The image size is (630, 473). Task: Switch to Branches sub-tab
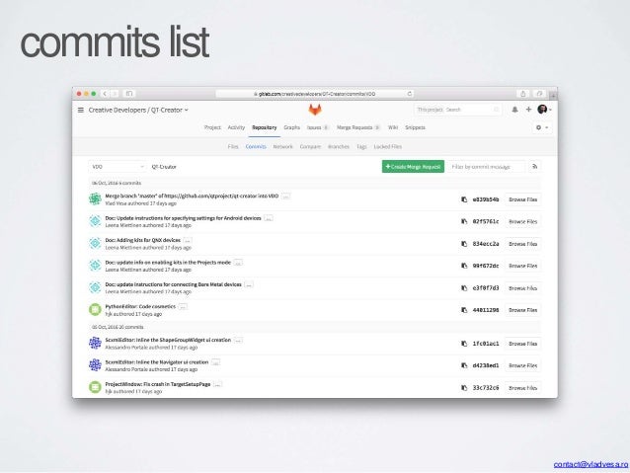click(339, 147)
